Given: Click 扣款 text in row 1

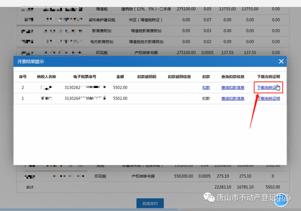Looking at the screenshot, I should click(x=206, y=99).
